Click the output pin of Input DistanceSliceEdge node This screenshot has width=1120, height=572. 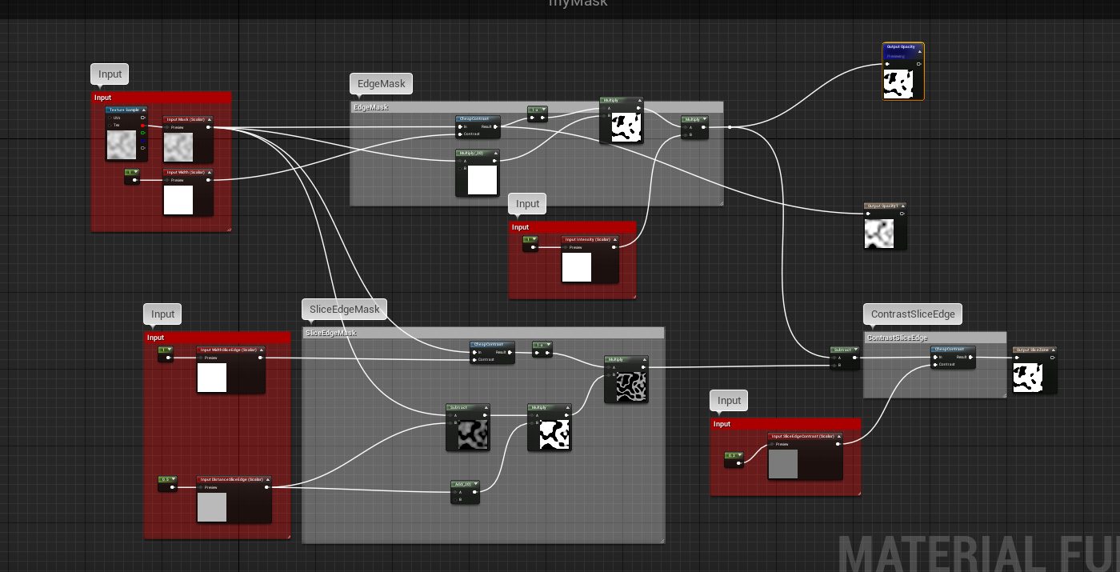(266, 486)
